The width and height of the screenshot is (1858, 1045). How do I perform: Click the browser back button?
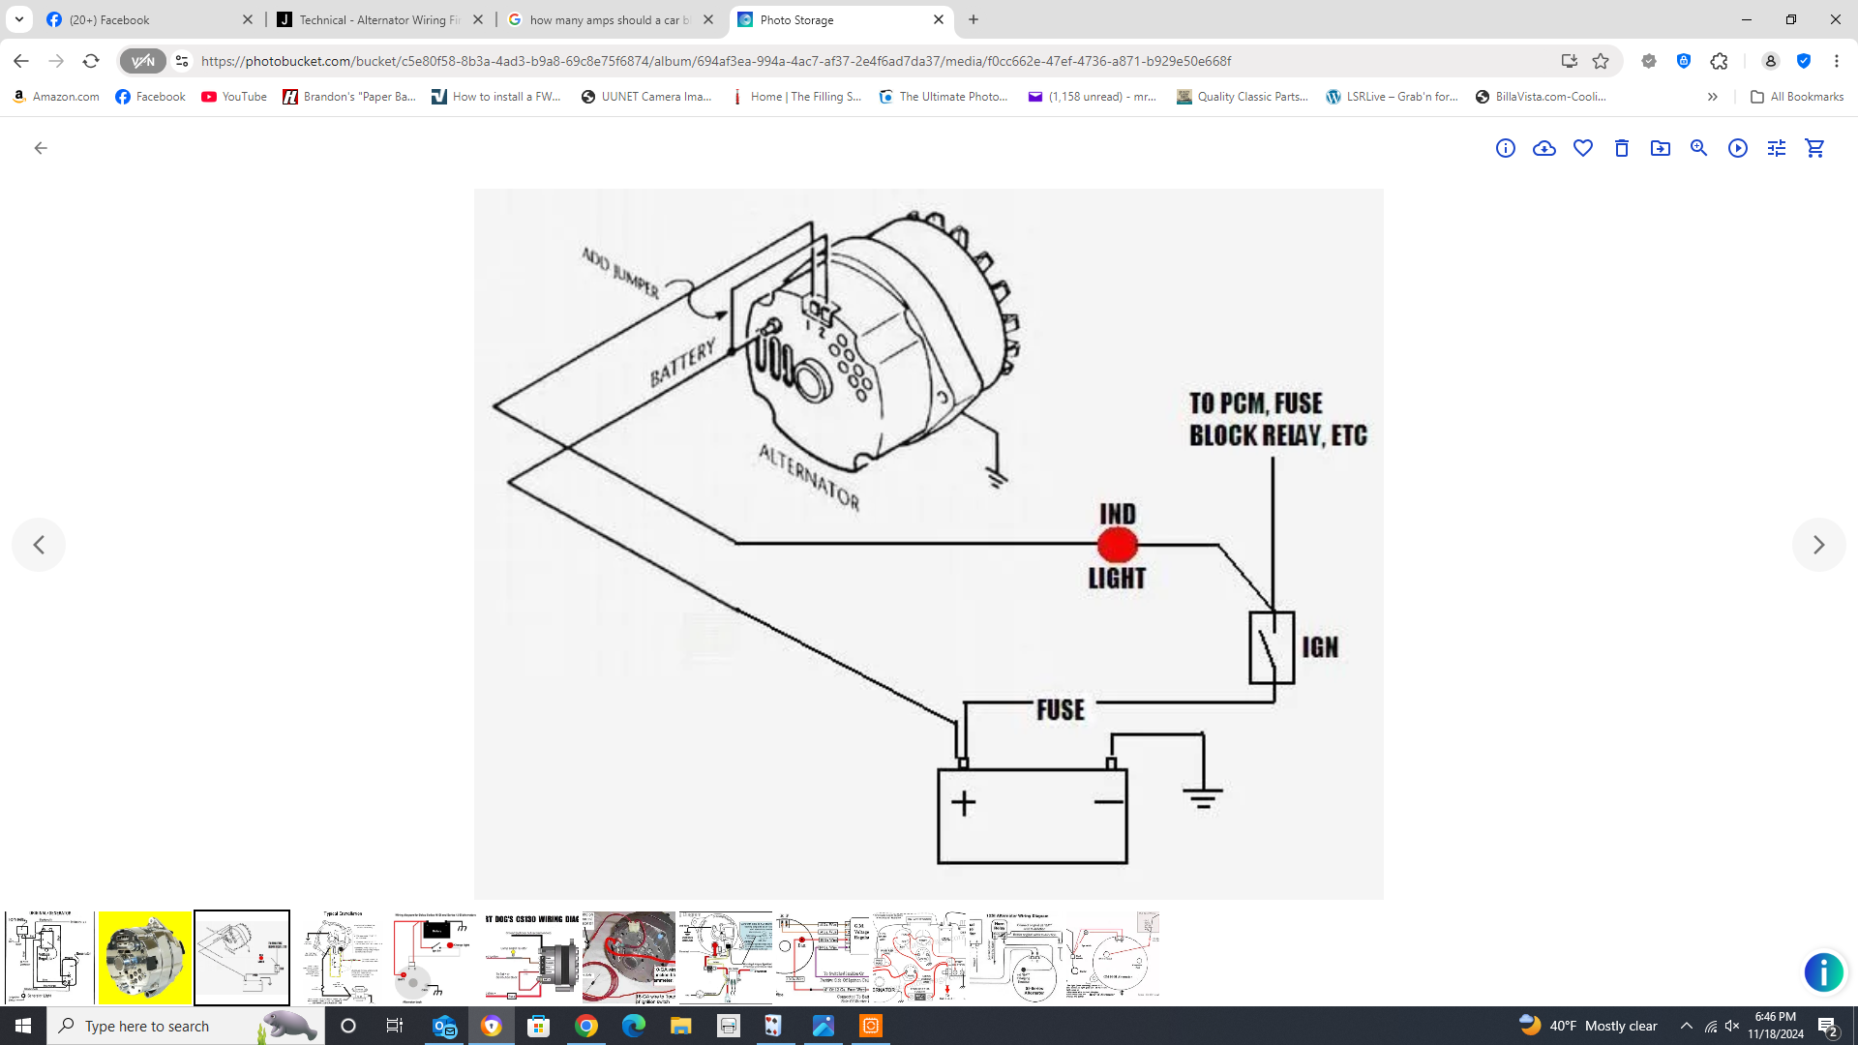click(21, 61)
